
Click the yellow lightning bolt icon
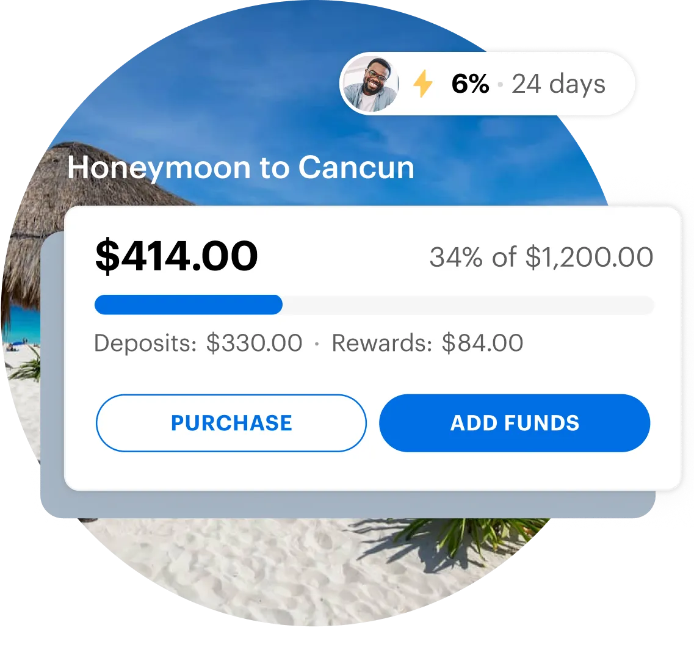(422, 84)
